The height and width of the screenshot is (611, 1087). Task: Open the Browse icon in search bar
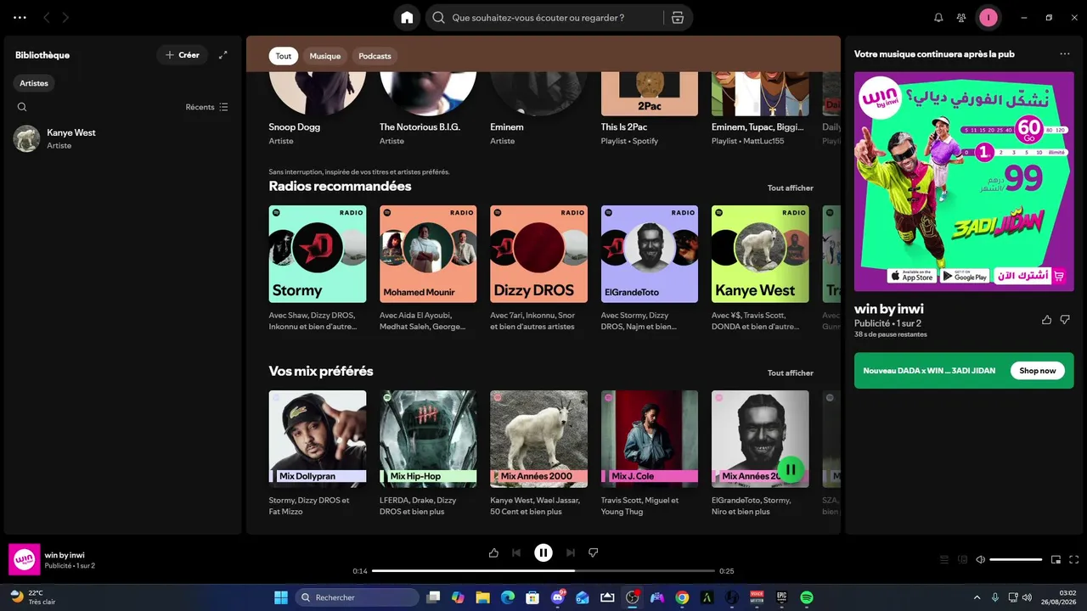(x=677, y=18)
